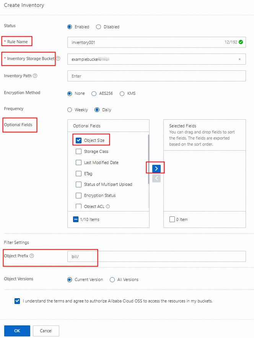Open help tooltip next to Object ACL
This screenshot has width=254, height=338.
(107, 206)
